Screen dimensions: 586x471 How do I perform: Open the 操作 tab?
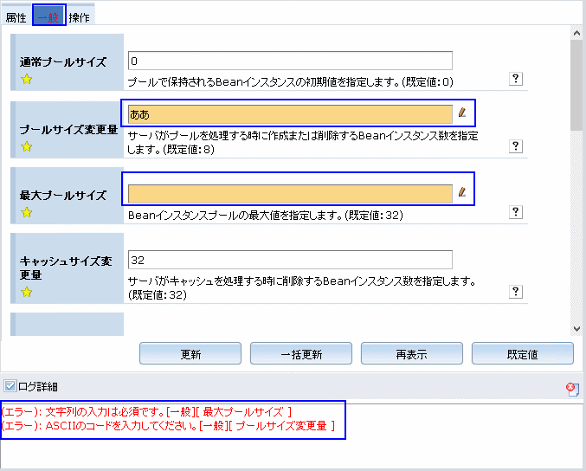(79, 17)
